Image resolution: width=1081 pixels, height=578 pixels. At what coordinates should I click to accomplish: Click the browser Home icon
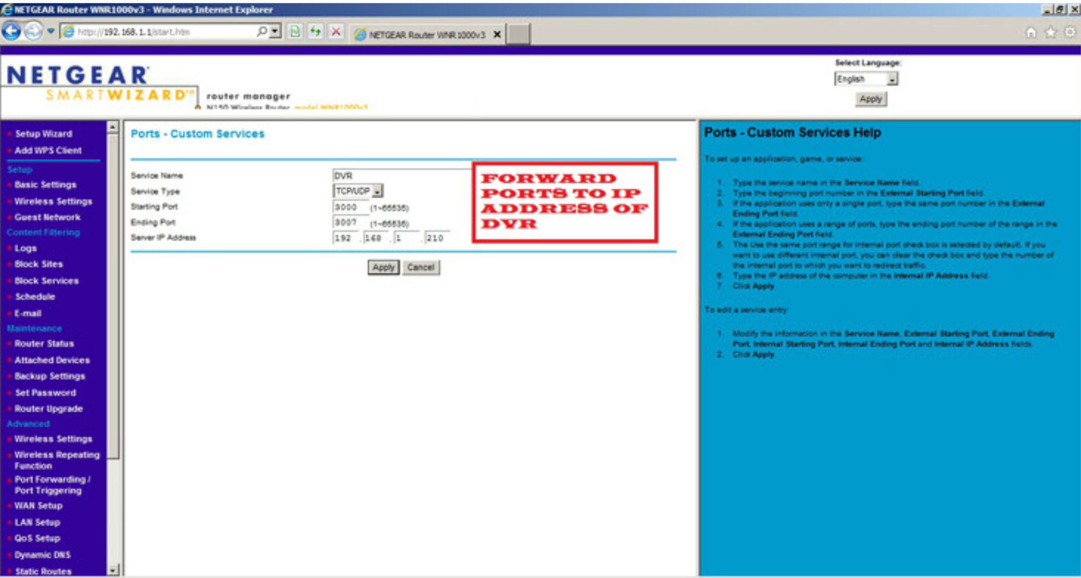click(x=1031, y=32)
